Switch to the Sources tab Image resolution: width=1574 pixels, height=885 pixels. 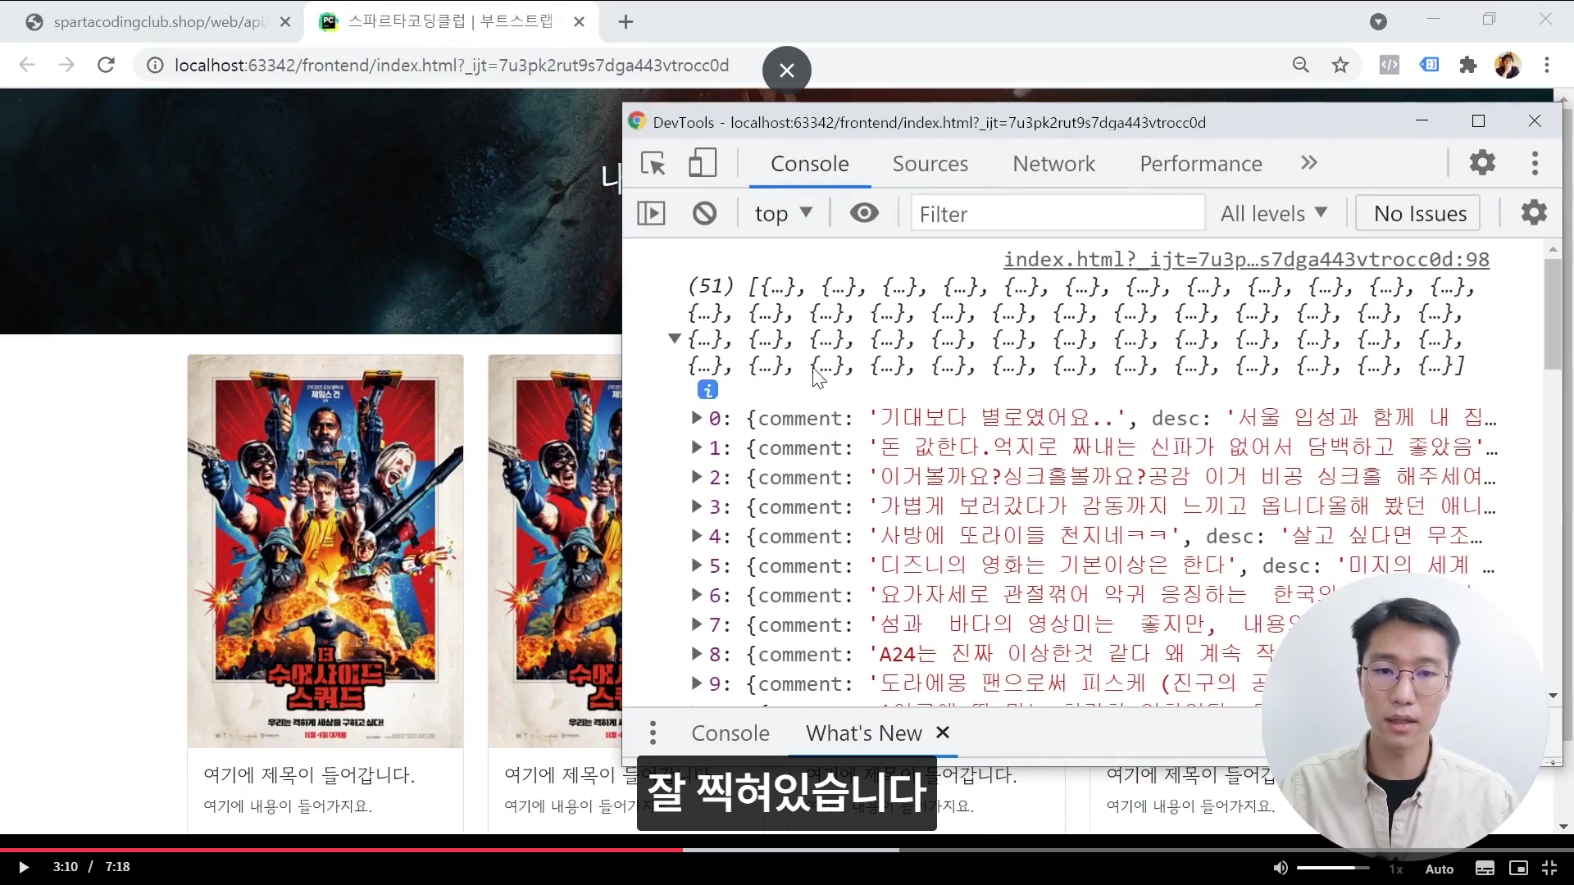(x=930, y=164)
